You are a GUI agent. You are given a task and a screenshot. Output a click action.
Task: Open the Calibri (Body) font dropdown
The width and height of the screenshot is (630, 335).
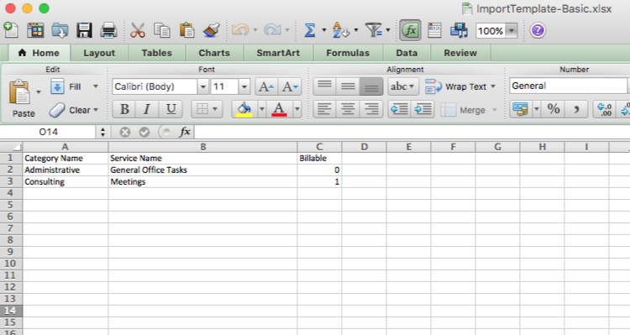click(x=203, y=86)
